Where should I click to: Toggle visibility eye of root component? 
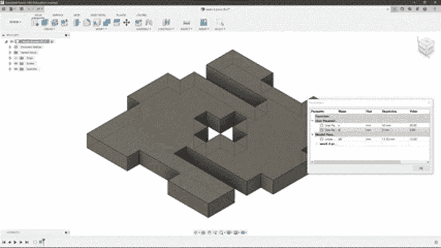[12, 41]
